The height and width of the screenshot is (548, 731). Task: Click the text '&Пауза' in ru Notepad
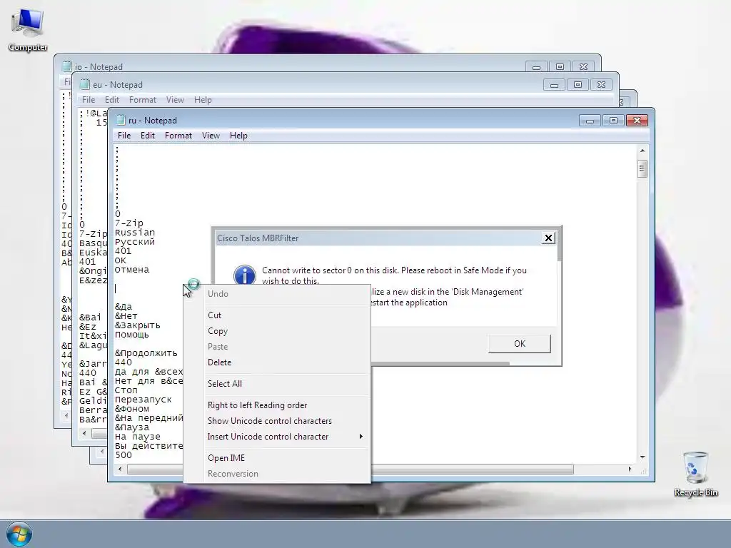132,427
